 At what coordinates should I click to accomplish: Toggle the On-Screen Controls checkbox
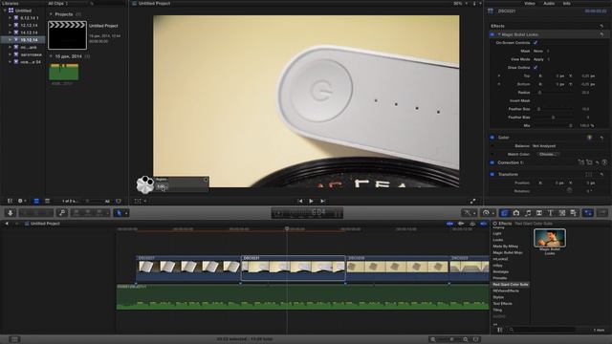click(x=535, y=43)
